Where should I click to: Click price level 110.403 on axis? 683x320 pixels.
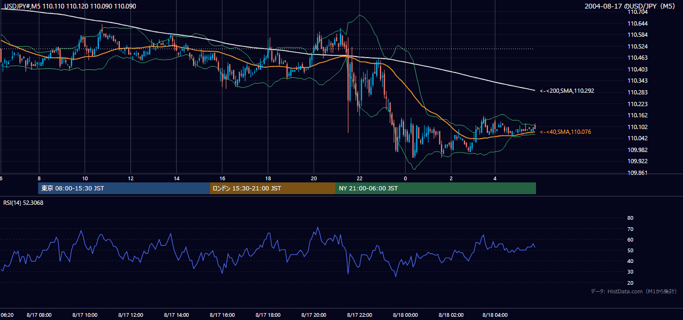click(638, 69)
